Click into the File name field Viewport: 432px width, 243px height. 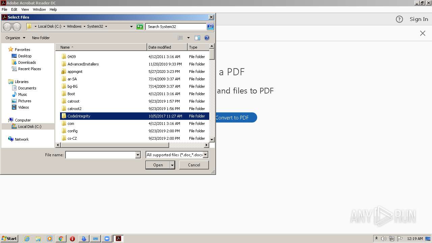tap(101, 155)
